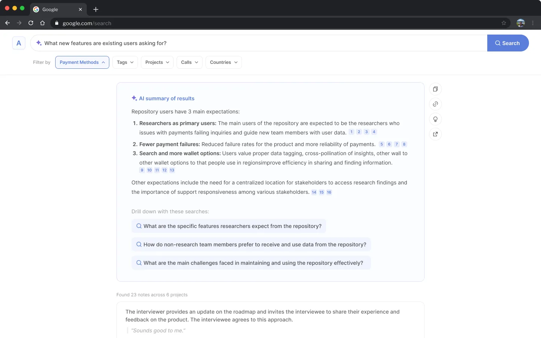The image size is (541, 338).
Task: Click the 'Search and more wallet options' item
Action: coord(180,153)
